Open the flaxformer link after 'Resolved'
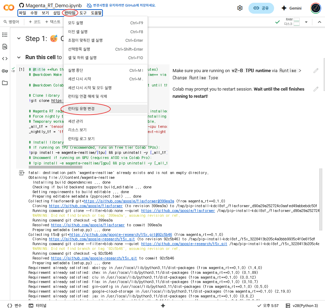The height and width of the screenshot is (308, 325). 88,225
